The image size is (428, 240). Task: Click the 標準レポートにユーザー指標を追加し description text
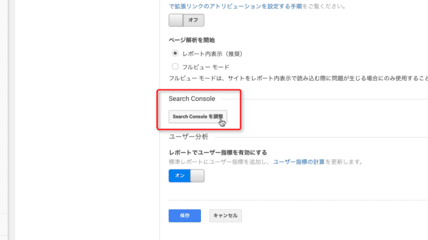pos(219,162)
